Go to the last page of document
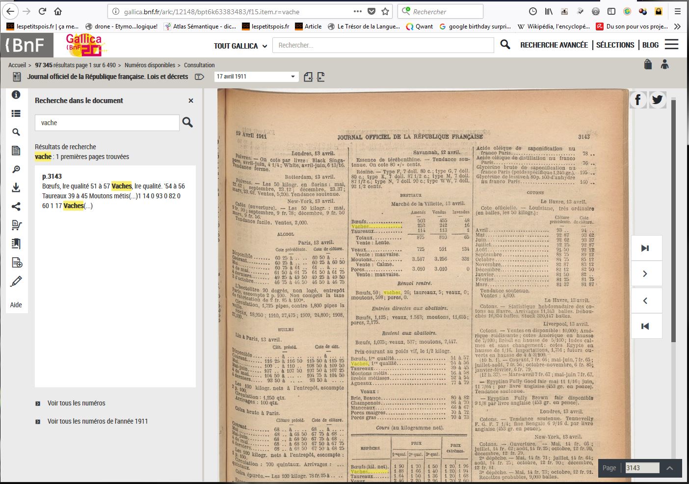Viewport: 689px width, 484px height. [645, 248]
